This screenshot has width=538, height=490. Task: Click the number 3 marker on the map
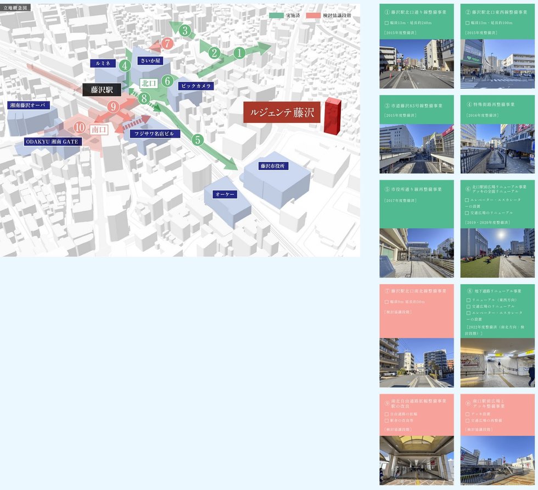(186, 31)
